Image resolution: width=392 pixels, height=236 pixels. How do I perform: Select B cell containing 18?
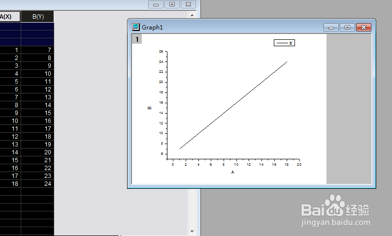pos(37,137)
